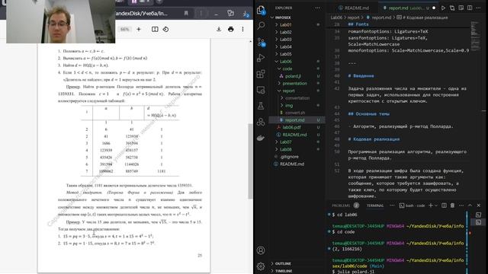The width and height of the screenshot is (488, 274).
Task: Select the first terminal instance in terminal list
Action: coord(478,215)
